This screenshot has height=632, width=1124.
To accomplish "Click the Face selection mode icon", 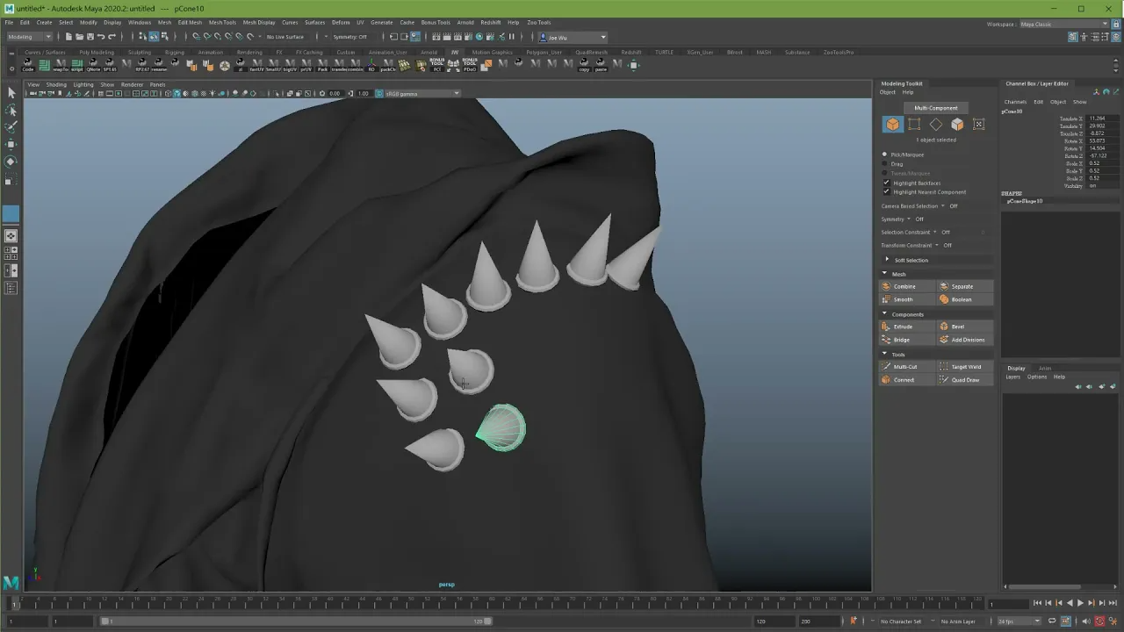I will [x=957, y=125].
